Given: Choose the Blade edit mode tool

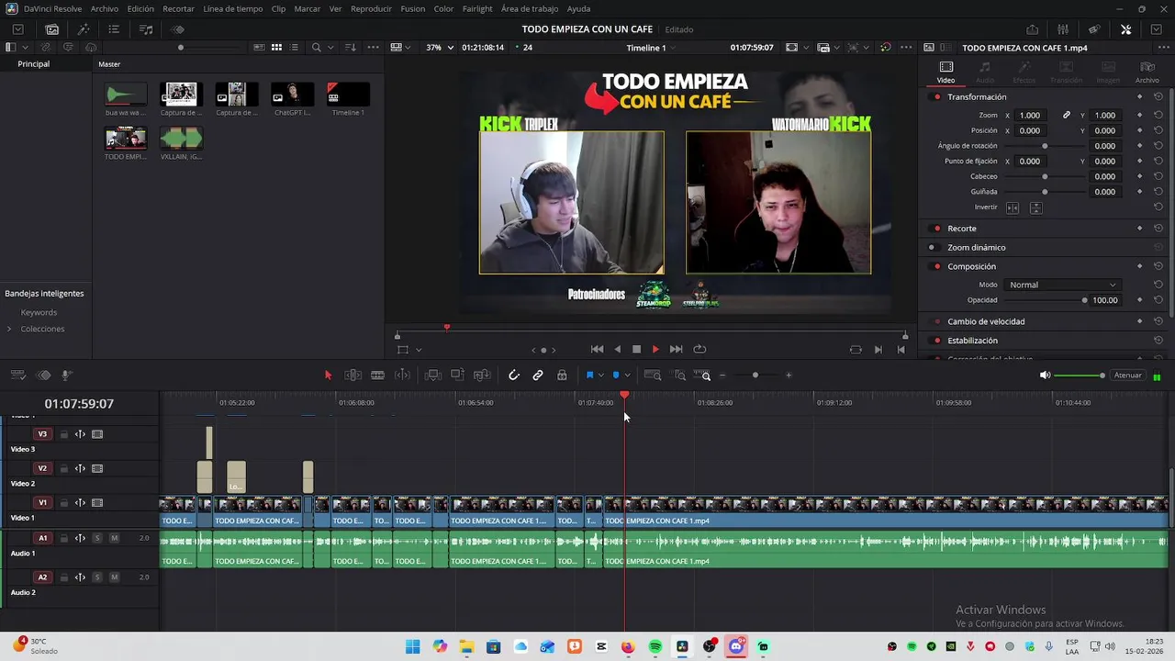Looking at the screenshot, I should pos(377,375).
